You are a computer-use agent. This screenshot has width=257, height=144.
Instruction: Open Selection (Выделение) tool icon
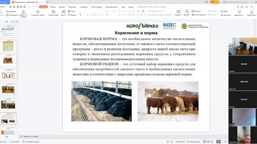(x=239, y=12)
